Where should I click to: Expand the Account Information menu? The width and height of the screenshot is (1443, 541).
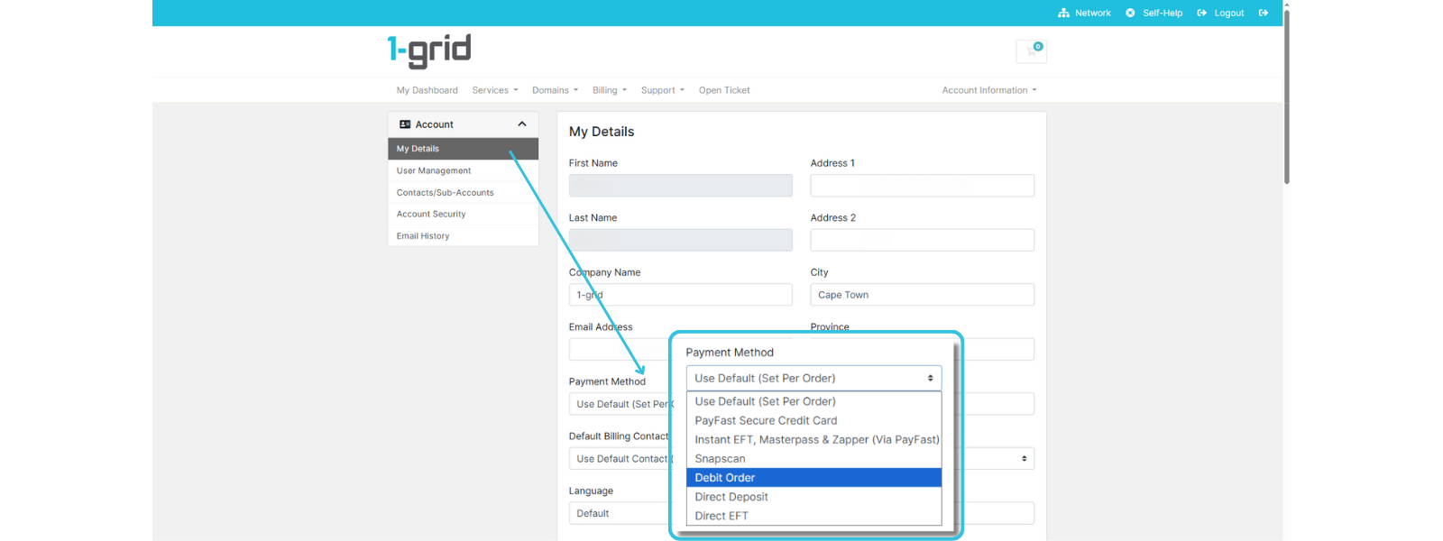click(x=988, y=90)
